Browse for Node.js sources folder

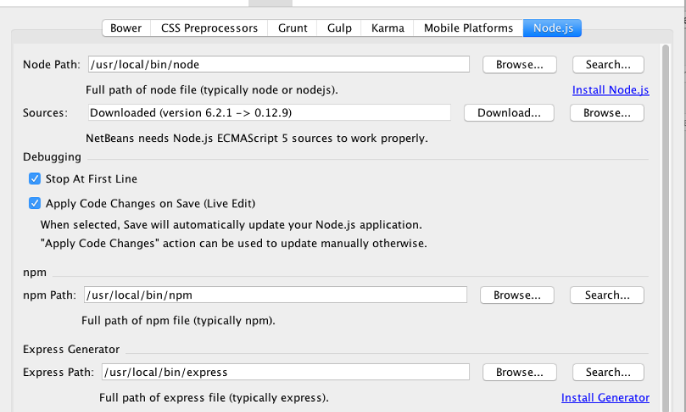pyautogui.click(x=607, y=113)
